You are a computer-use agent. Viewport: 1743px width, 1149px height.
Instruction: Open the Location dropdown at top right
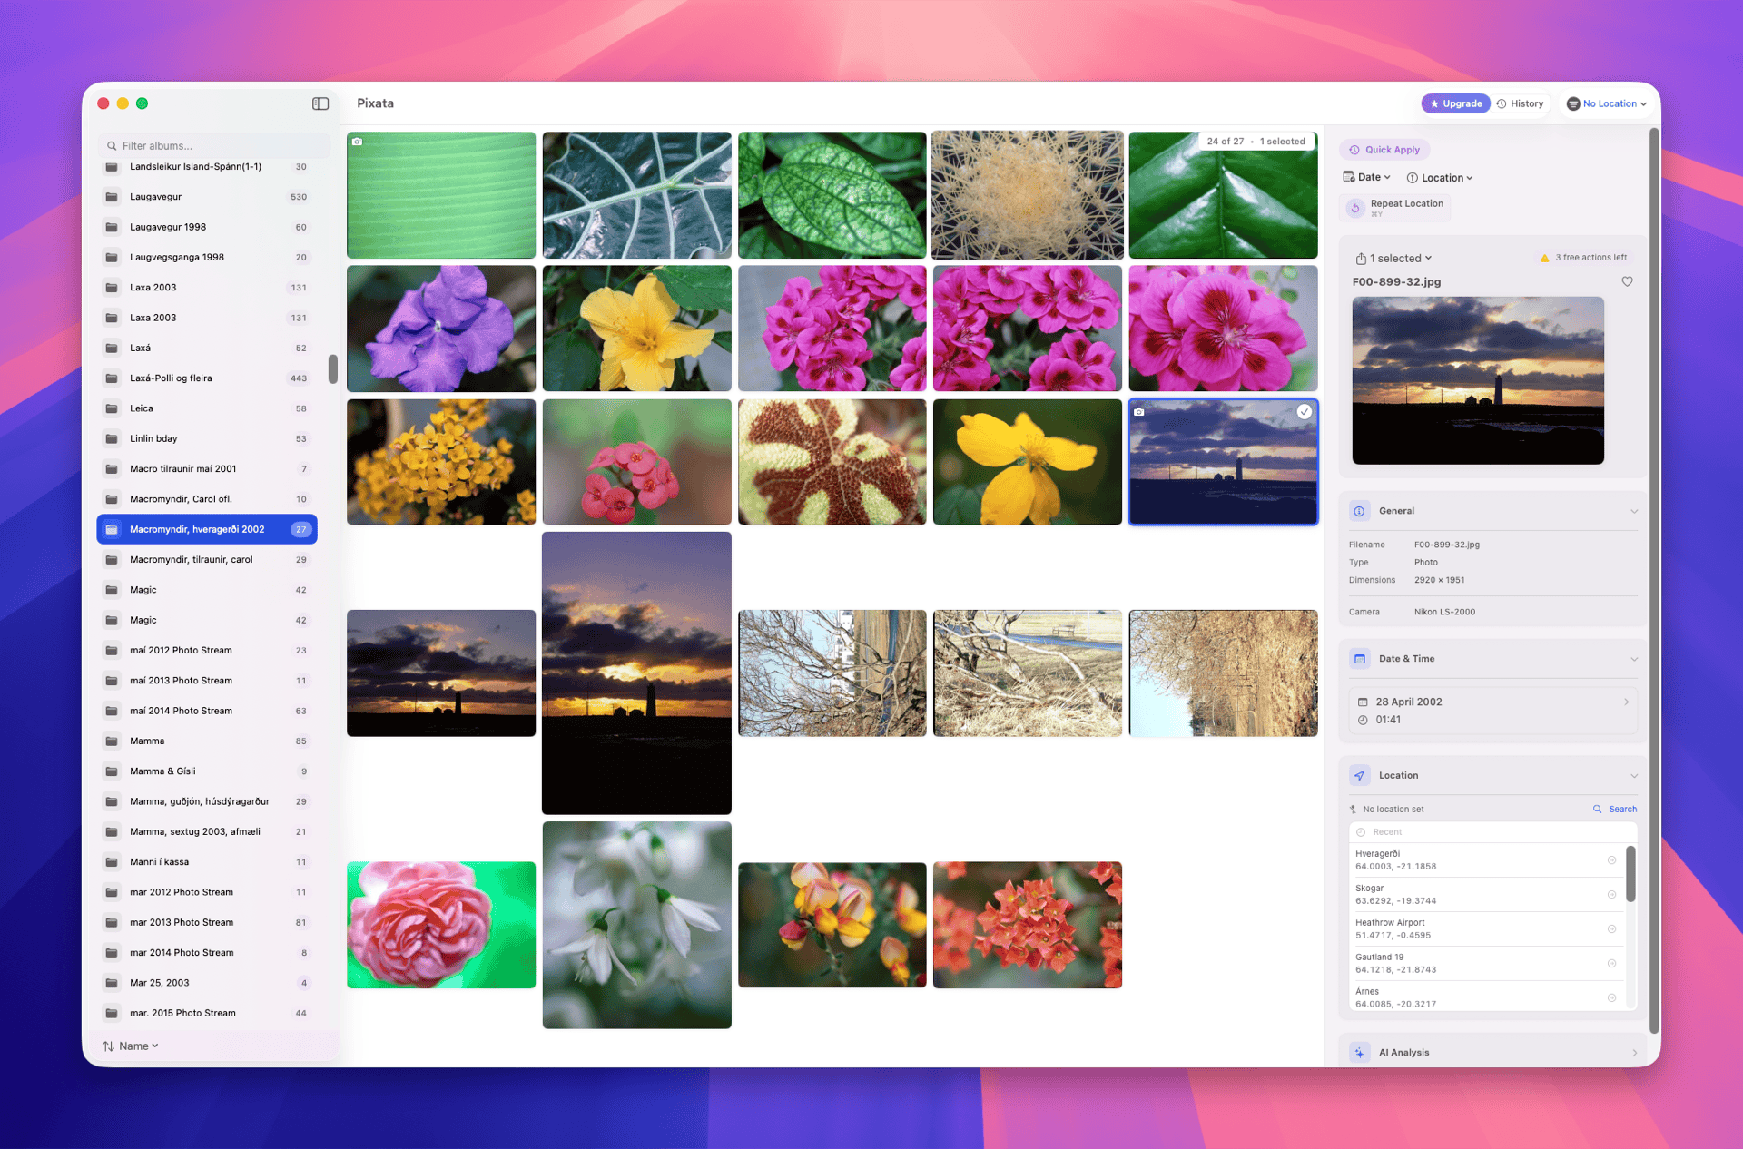(1605, 103)
